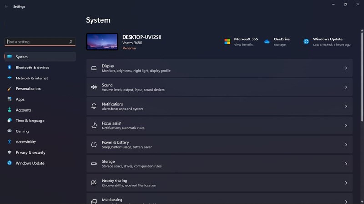This screenshot has height=204, width=364.
Task: Open Power & battery chevron arrow
Action: point(346,145)
